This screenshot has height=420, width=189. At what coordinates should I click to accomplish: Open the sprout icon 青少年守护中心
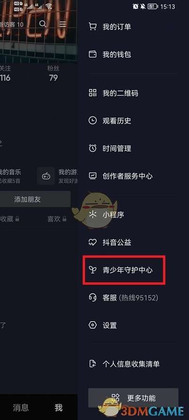[93, 270]
